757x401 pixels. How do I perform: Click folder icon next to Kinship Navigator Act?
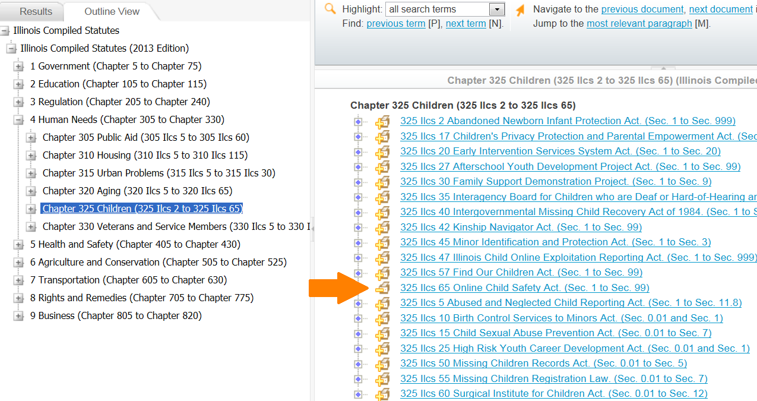[382, 228]
